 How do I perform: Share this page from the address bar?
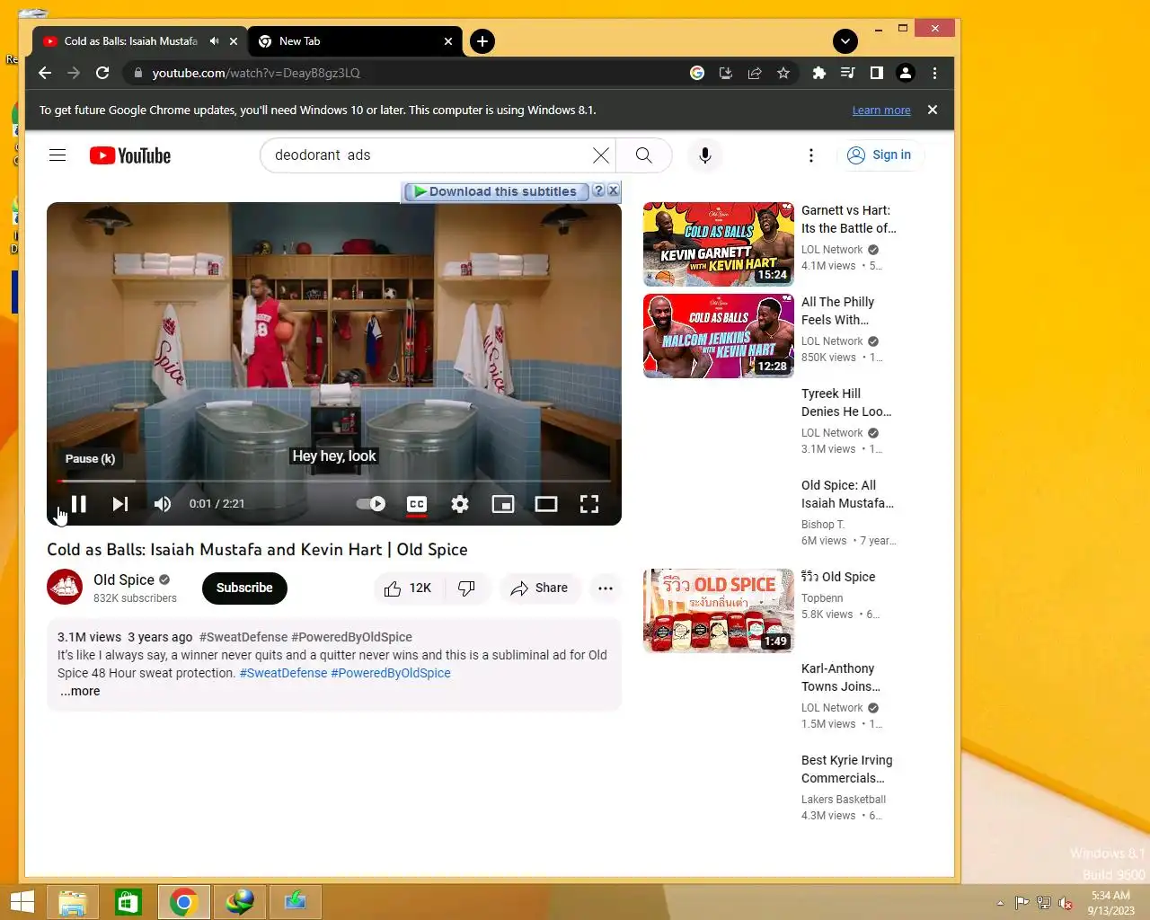(755, 73)
